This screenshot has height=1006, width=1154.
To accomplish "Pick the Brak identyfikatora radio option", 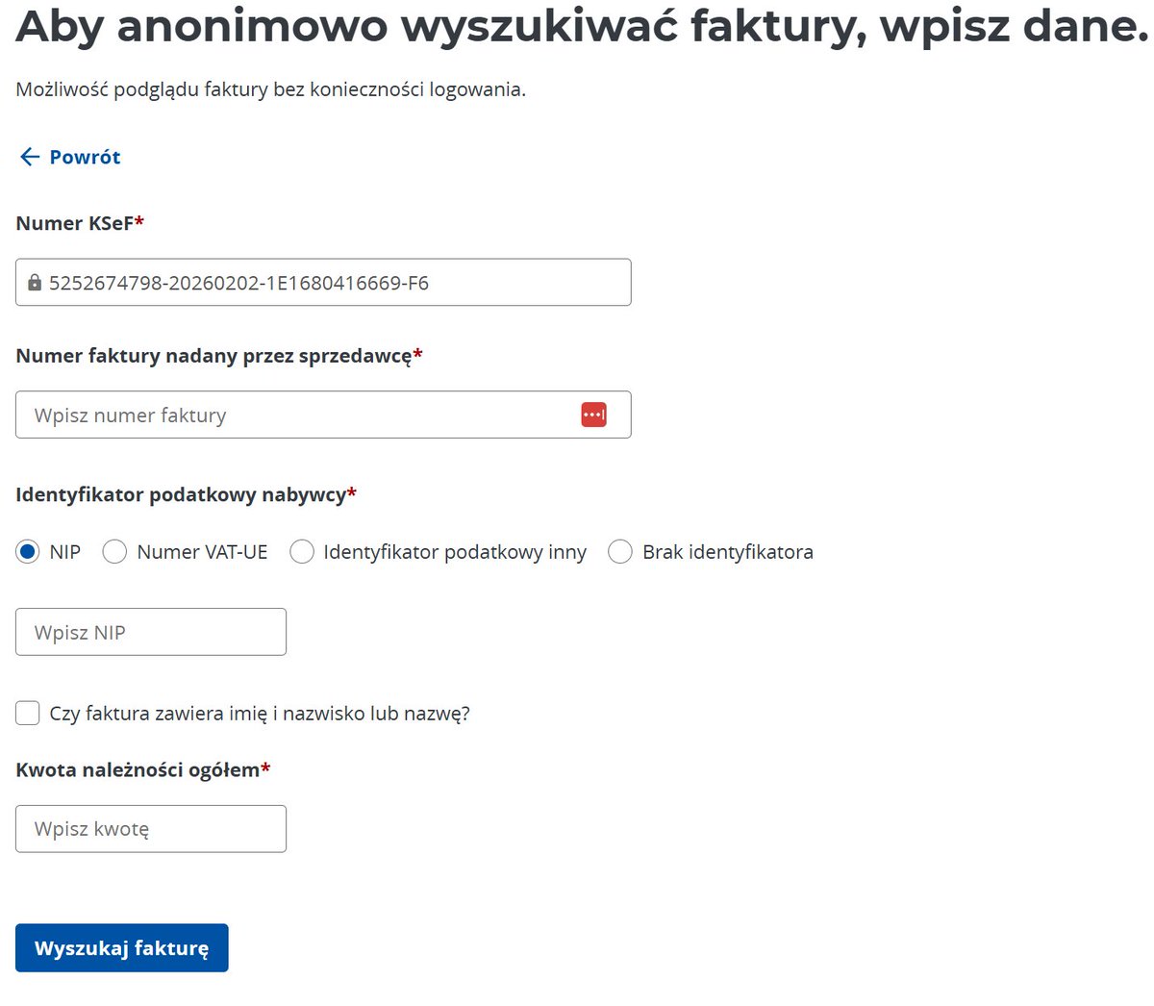I will click(x=620, y=551).
